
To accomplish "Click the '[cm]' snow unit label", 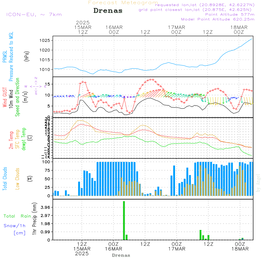I will (x=20, y=233).
